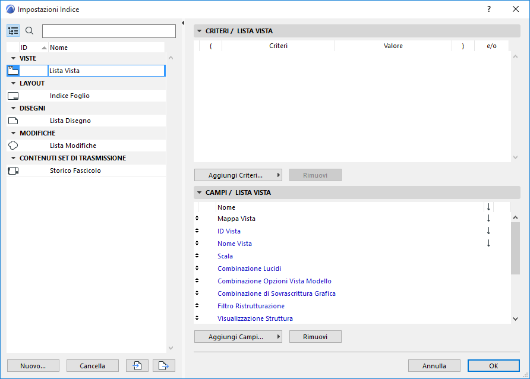Click the Valore column header
The image size is (530, 379).
(393, 46)
